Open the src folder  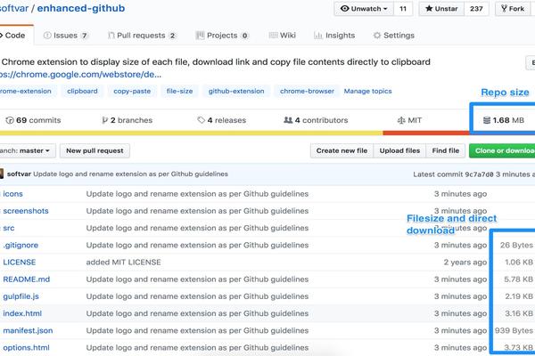click(9, 228)
